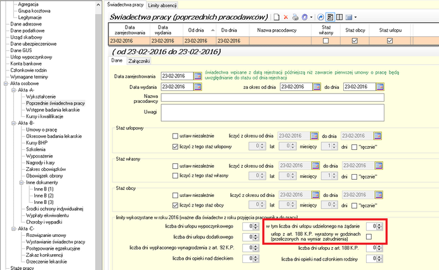439x270 pixels.
Task: Select Poprzednie świadectwa pracy tree item
Action: coord(55,103)
